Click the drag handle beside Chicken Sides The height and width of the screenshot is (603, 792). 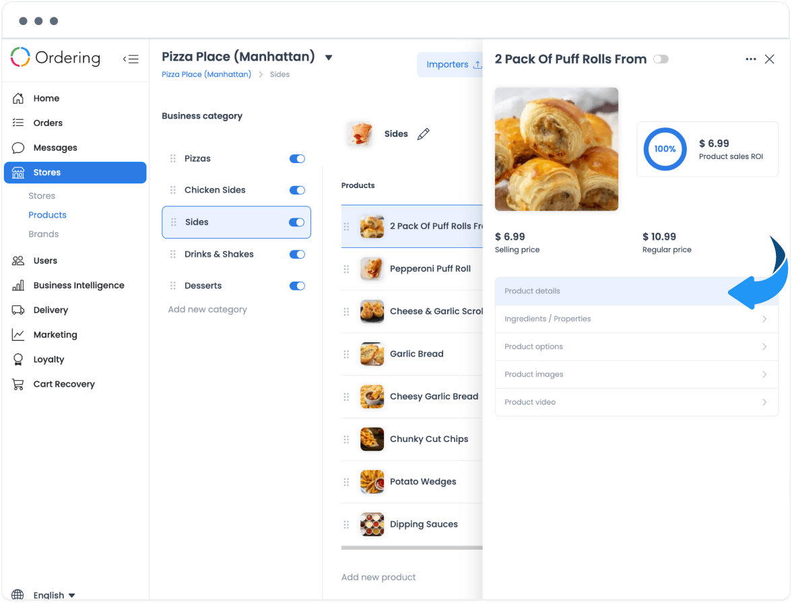point(172,190)
